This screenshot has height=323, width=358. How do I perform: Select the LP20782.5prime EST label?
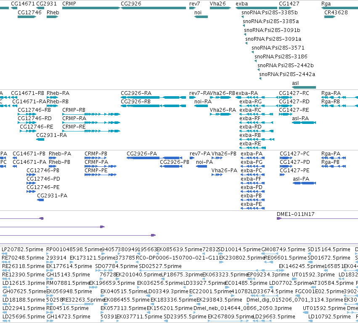(22, 249)
